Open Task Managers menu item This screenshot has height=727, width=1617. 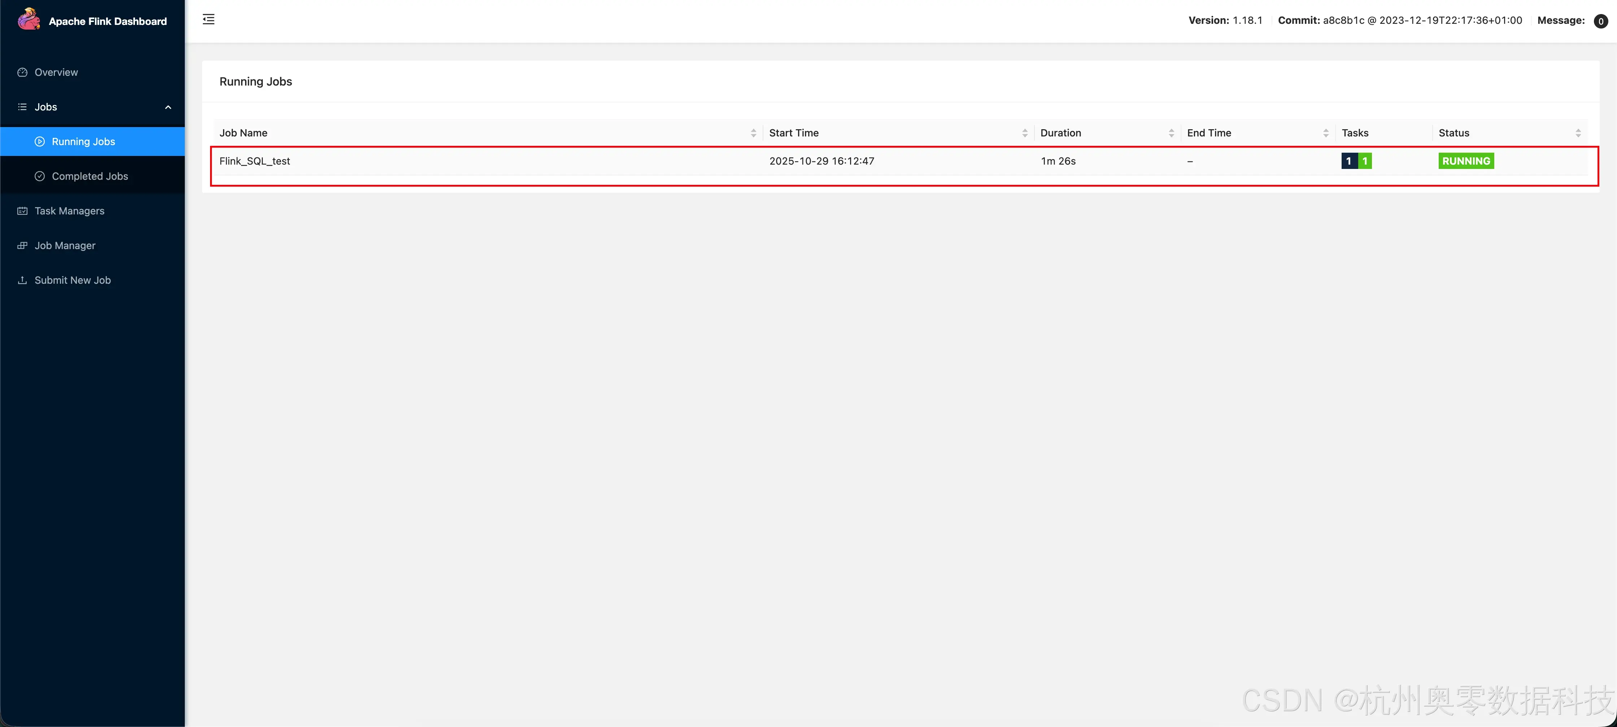click(69, 211)
